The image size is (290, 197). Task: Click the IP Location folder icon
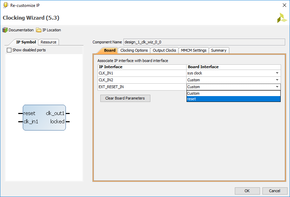tap(39, 30)
